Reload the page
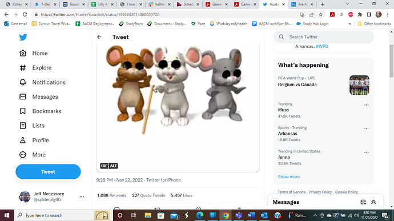 (x=25, y=15)
